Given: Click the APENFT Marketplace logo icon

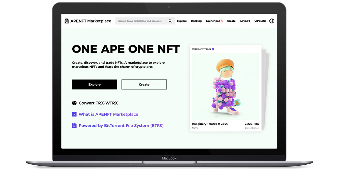Looking at the screenshot, I should click(67, 21).
